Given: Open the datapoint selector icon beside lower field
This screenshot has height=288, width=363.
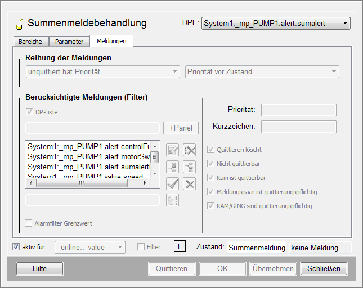Looking at the screenshot, I should click(173, 200).
